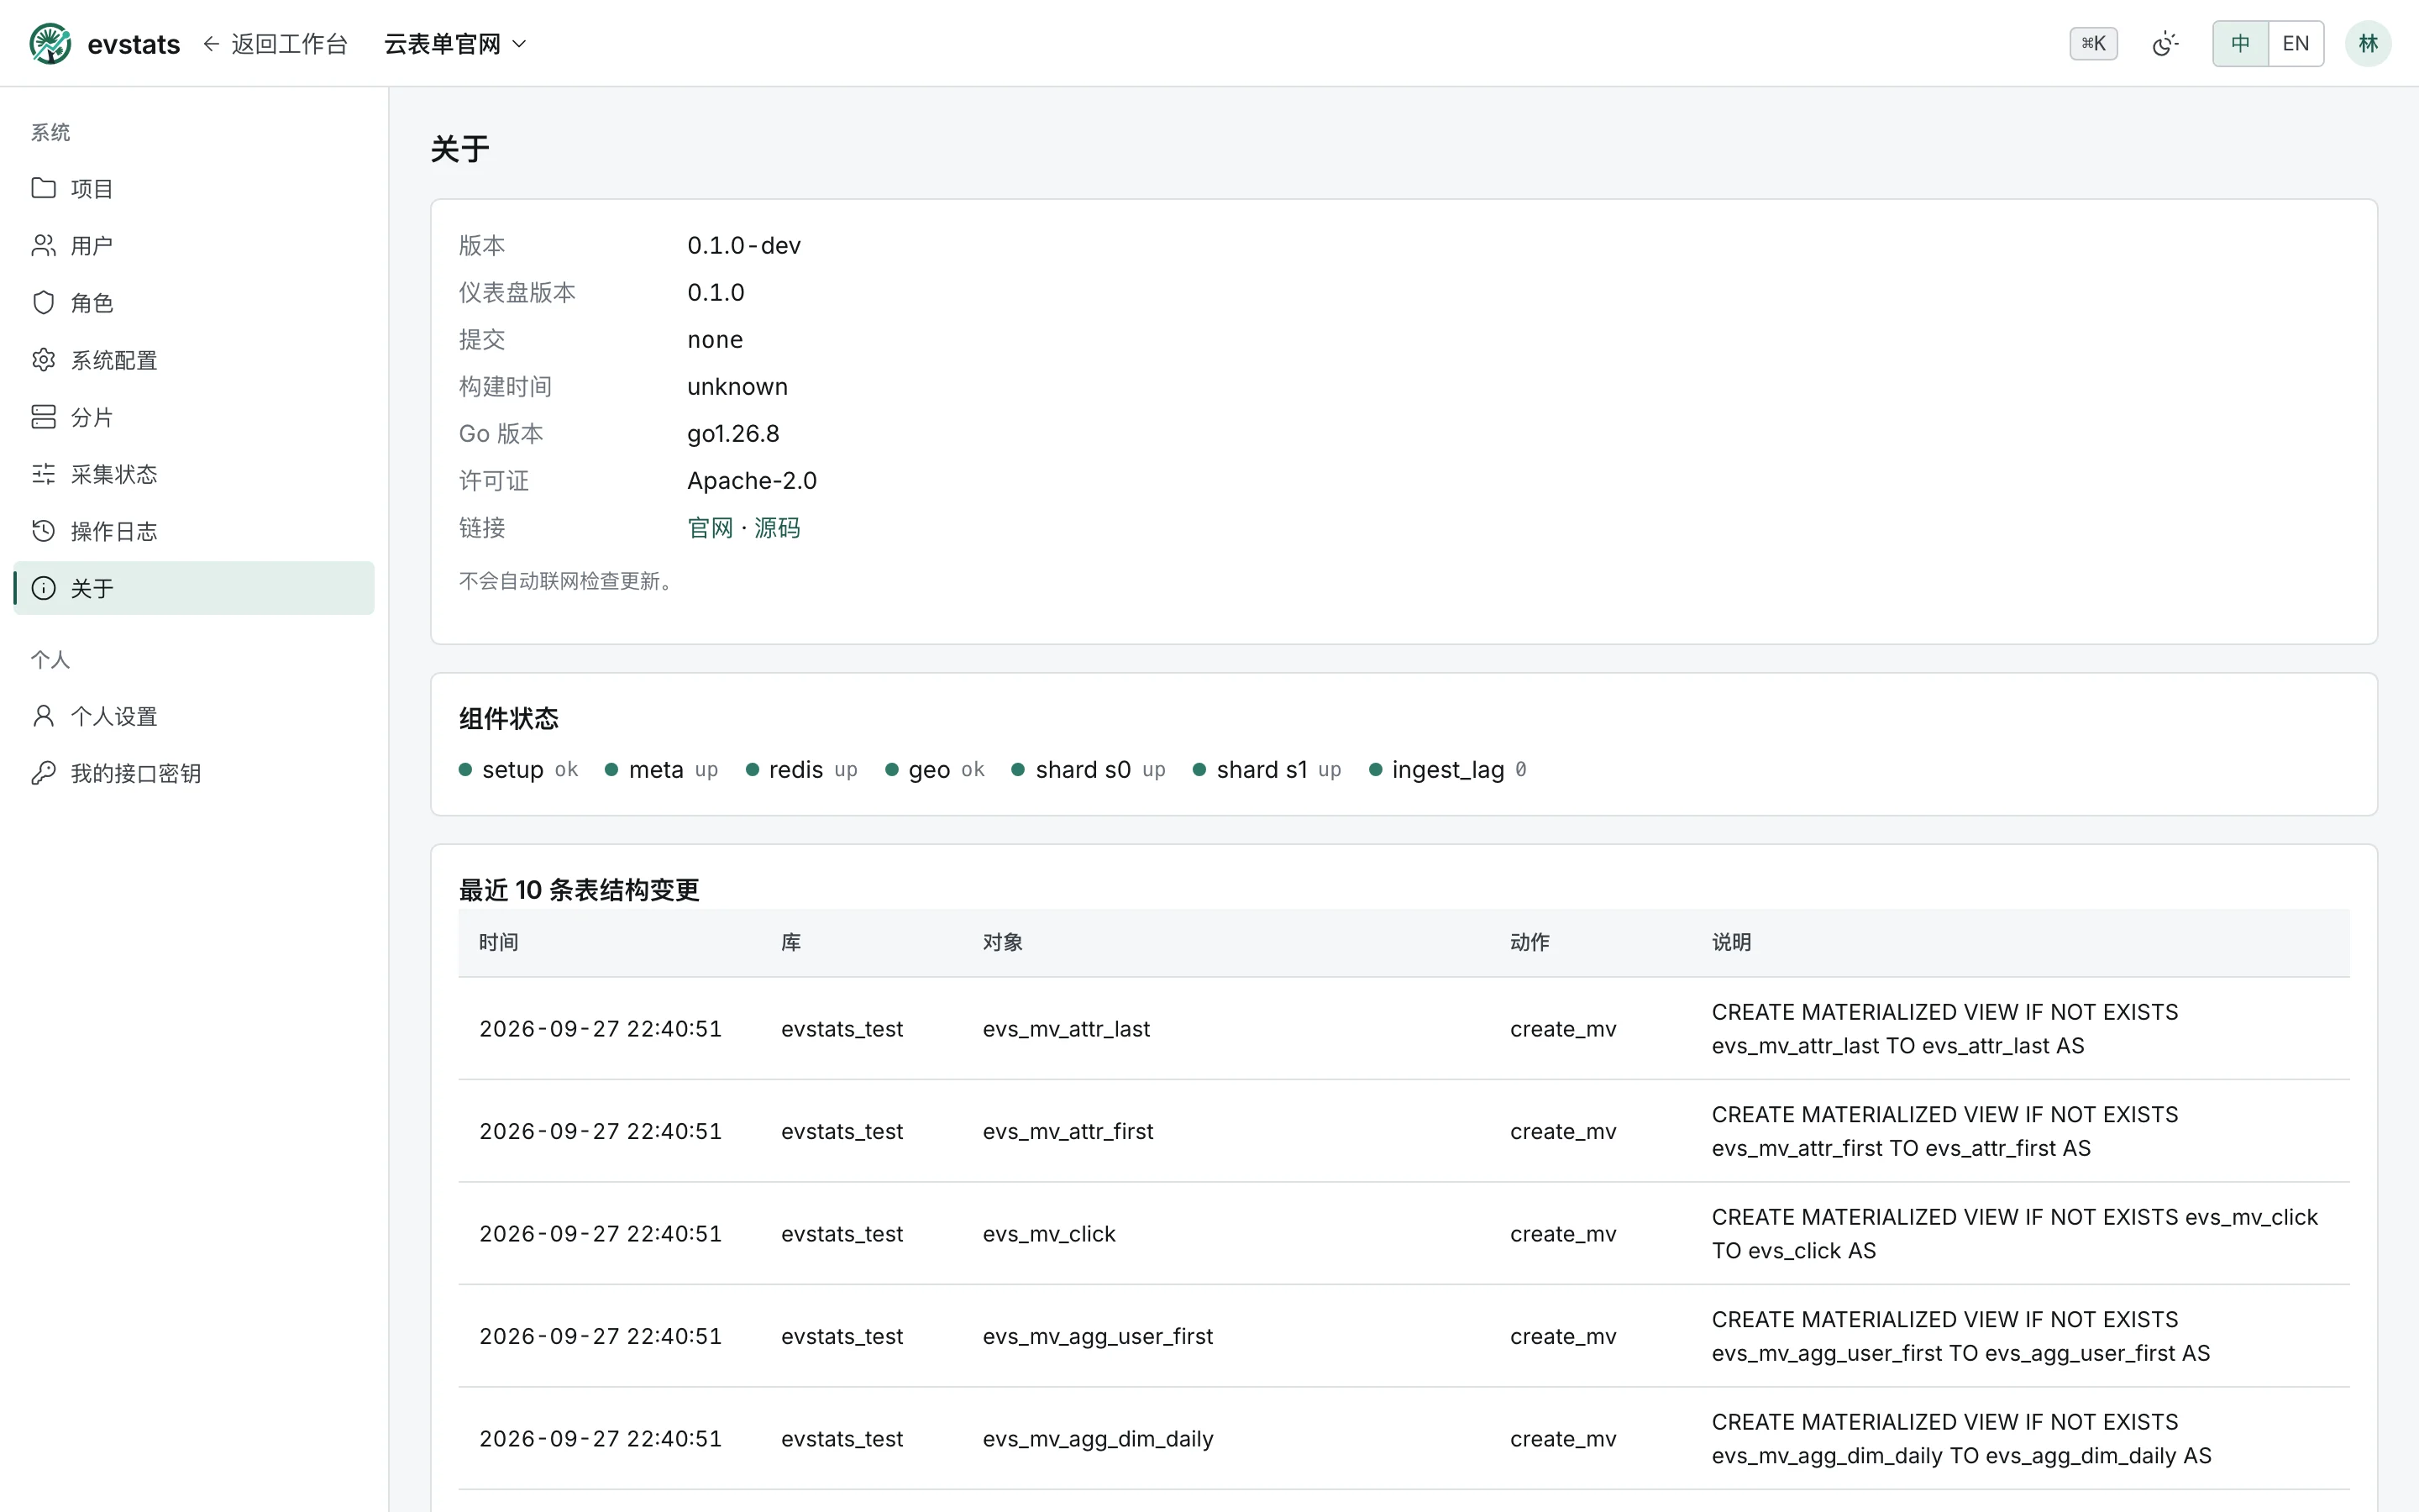The height and width of the screenshot is (1512, 2419).
Task: Click the 时间 column header
Action: click(498, 942)
